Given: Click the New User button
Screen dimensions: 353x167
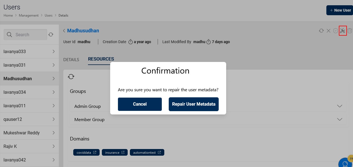Looking at the screenshot, I should [340, 10].
